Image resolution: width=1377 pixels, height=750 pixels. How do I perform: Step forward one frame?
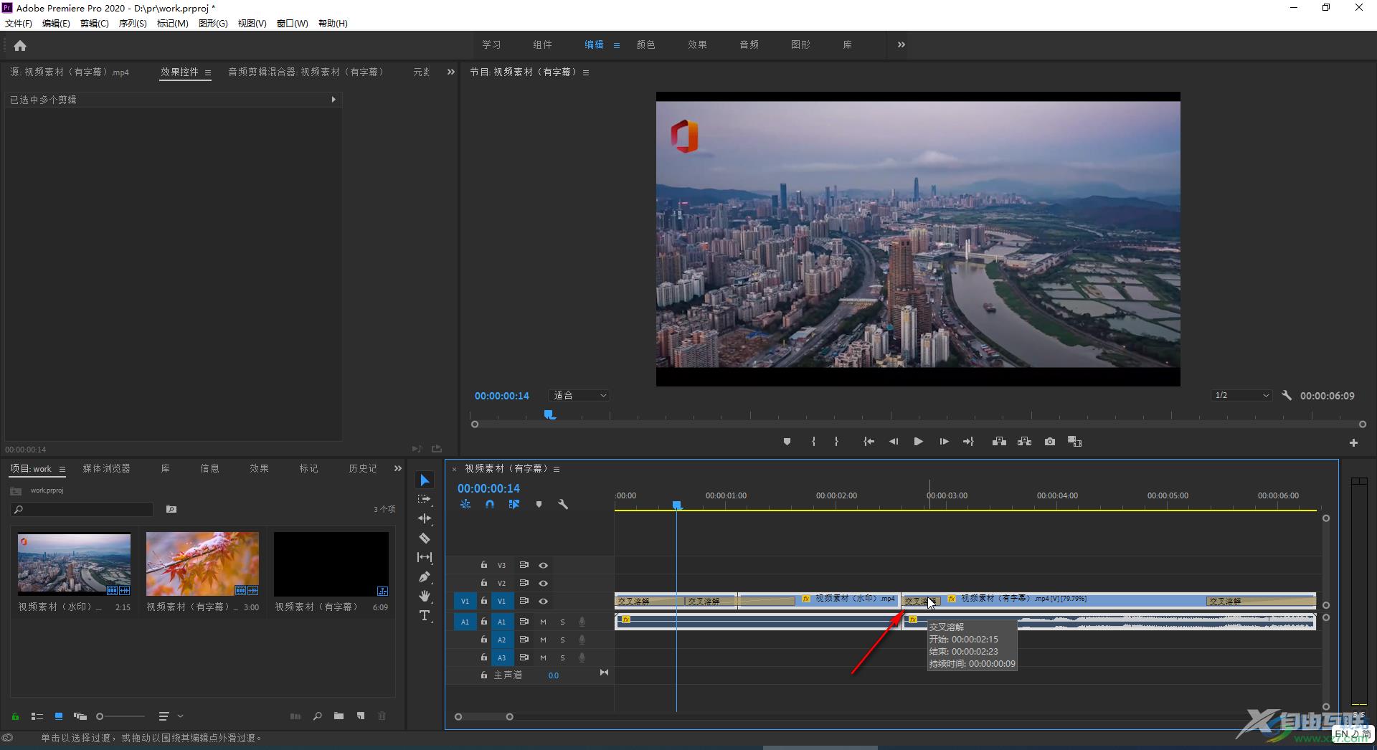point(944,442)
